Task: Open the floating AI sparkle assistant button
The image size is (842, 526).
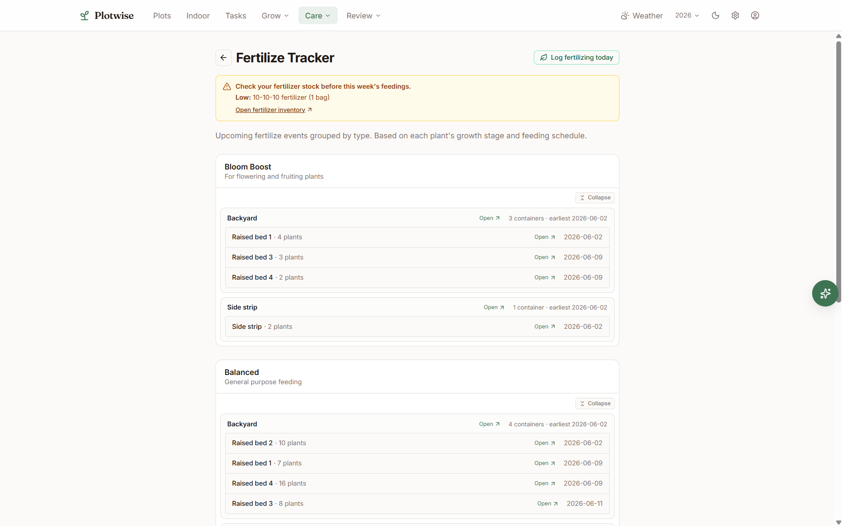Action: 825,293
